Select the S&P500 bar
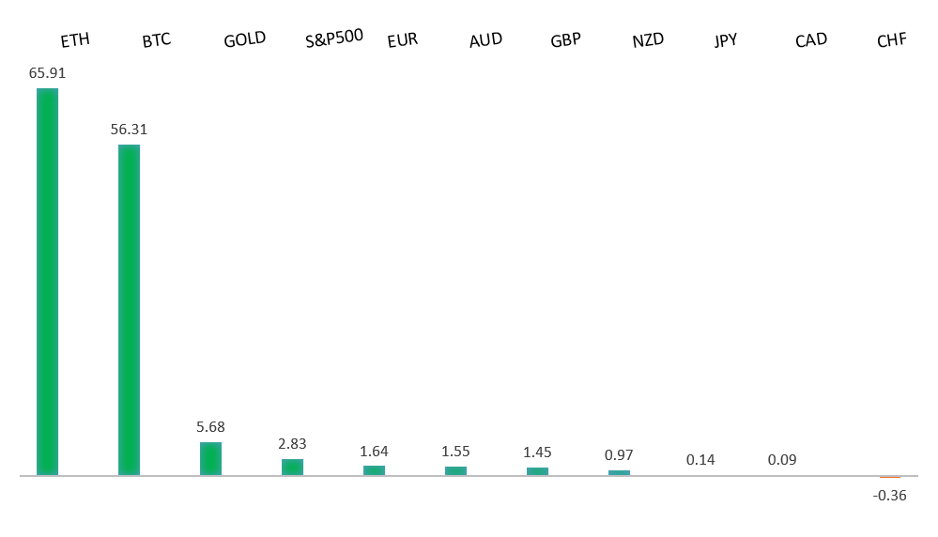 point(292,467)
